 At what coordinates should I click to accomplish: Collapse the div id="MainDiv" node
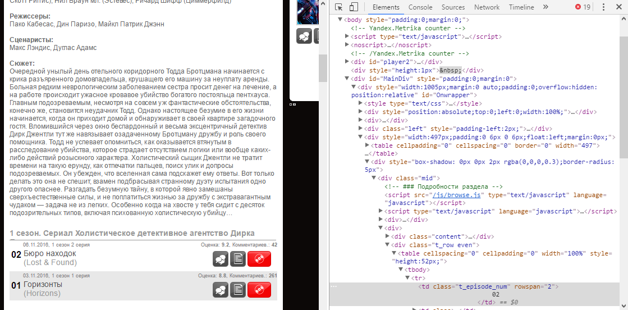click(347, 79)
